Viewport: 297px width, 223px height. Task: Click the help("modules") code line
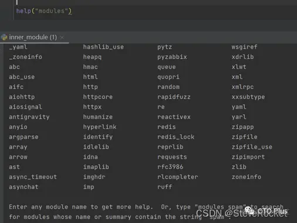point(44,11)
